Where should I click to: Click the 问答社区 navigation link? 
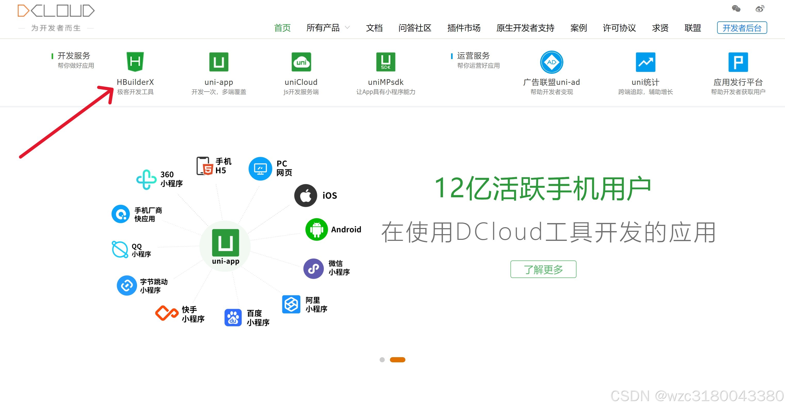[x=414, y=28]
